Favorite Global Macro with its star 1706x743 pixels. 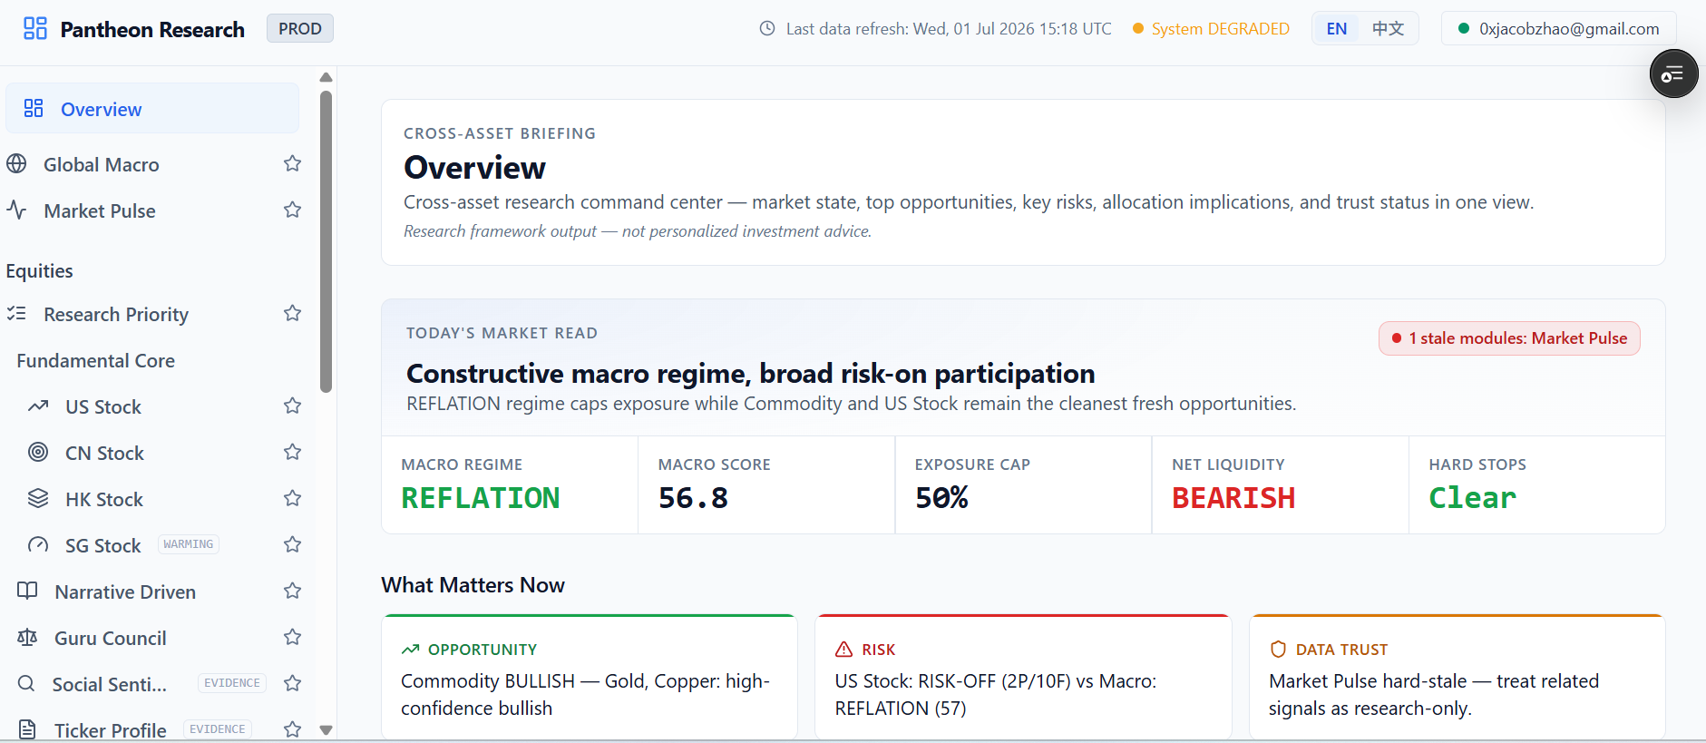292,164
